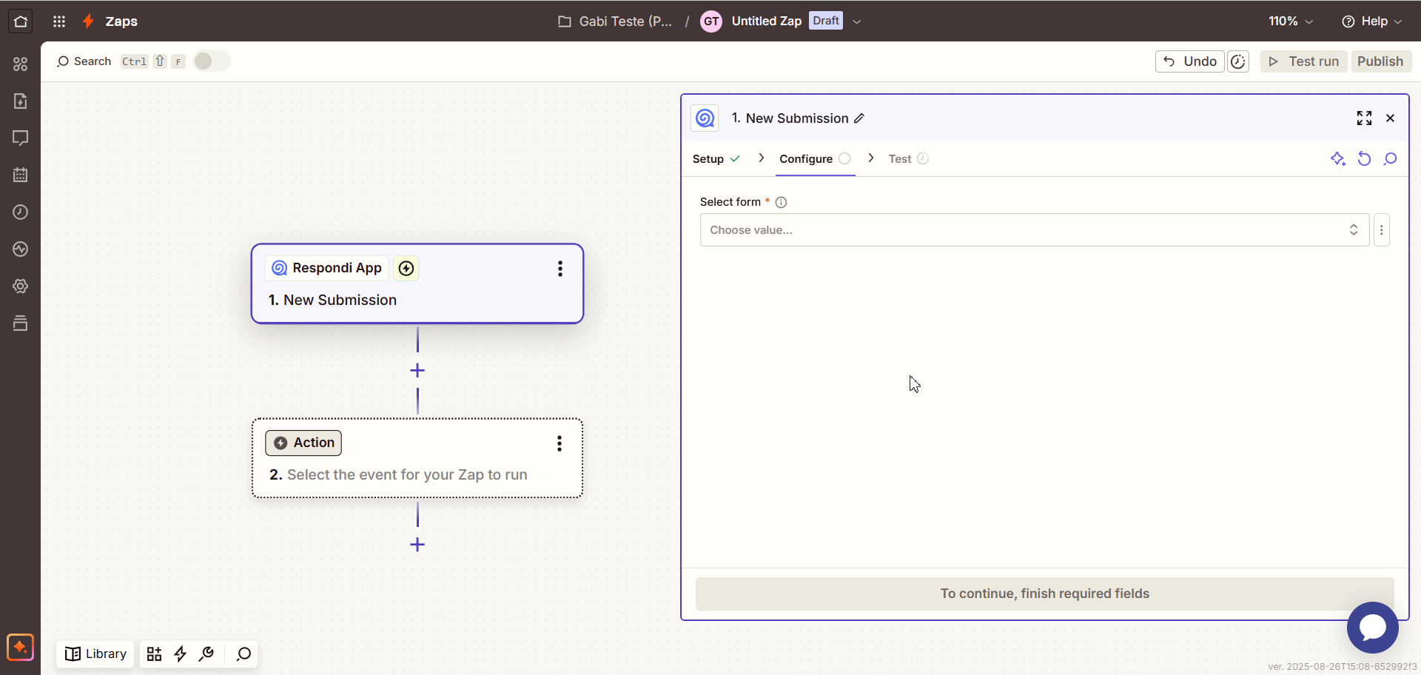
Task: Switch to the Configure tab
Action: pos(815,158)
